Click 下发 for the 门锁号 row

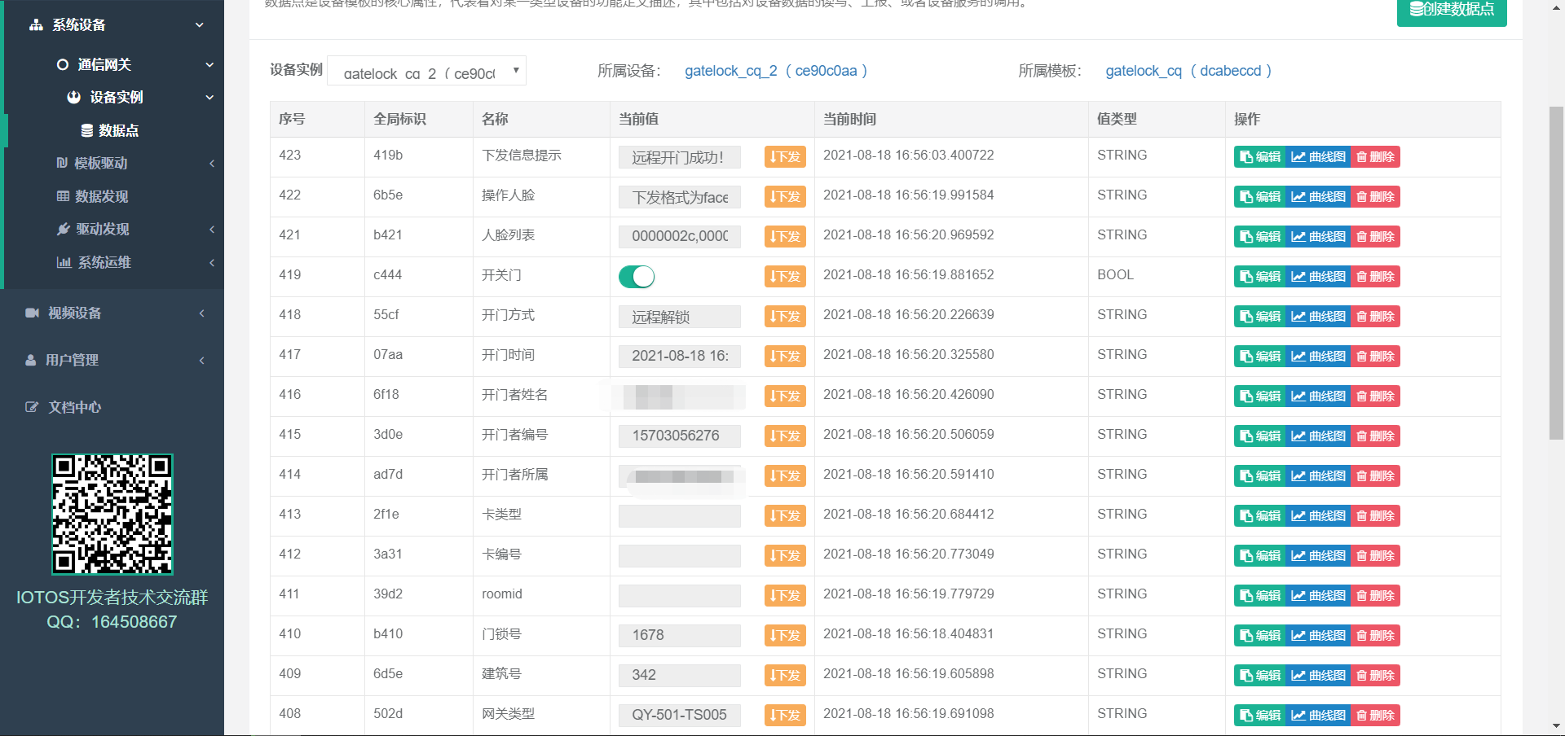tap(785, 636)
